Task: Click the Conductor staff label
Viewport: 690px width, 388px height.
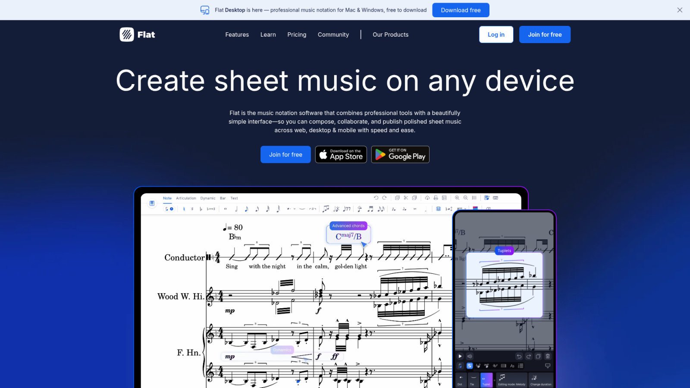Action: [x=185, y=257]
